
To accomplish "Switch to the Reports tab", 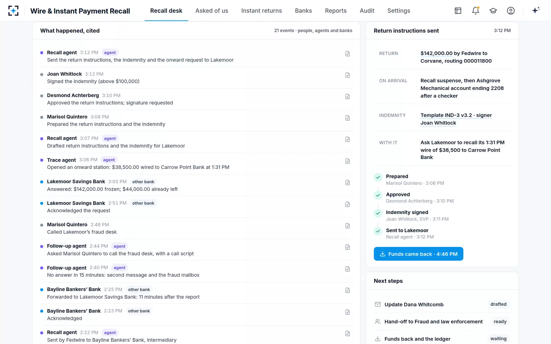I will 336,11.
